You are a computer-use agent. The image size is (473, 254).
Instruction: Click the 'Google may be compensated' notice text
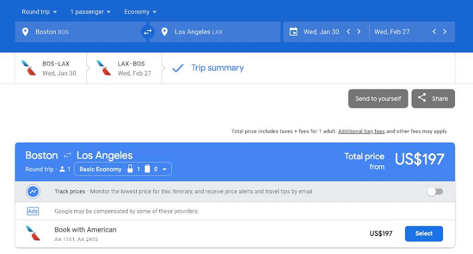(127, 211)
